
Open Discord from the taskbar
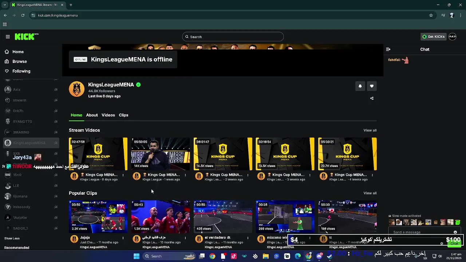(x=319, y=256)
